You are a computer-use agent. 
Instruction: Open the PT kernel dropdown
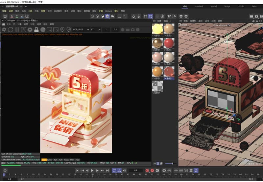(95, 29)
